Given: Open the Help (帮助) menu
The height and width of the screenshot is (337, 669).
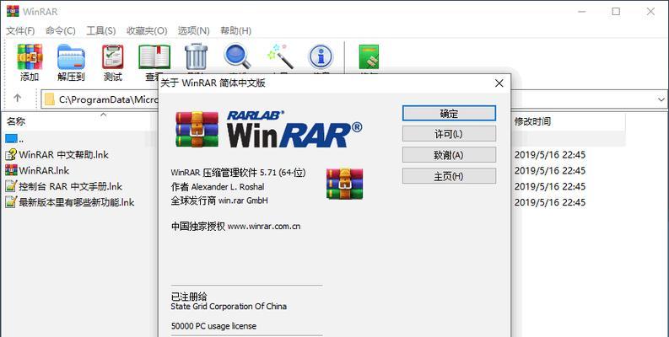Looking at the screenshot, I should 235,30.
